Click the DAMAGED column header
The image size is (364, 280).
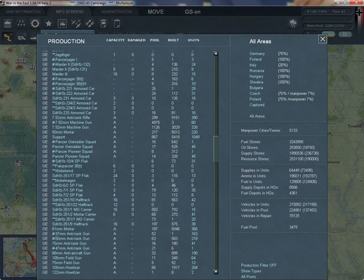pyautogui.click(x=136, y=40)
